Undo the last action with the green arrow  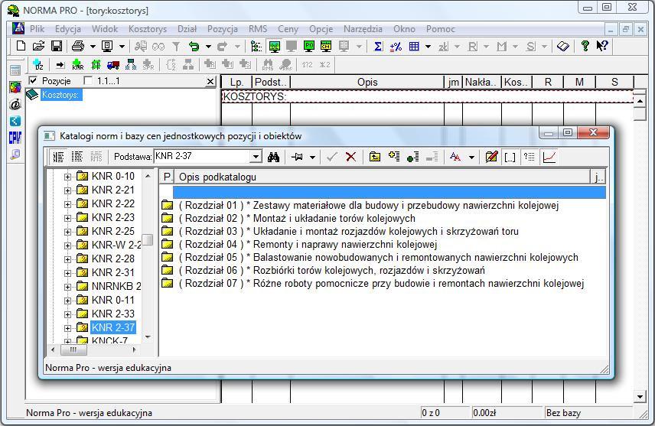(x=194, y=46)
